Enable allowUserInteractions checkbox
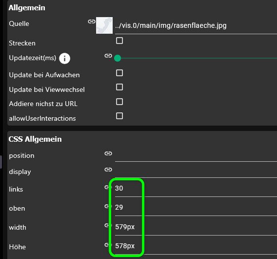Screen dimensions: 277x259 [119, 116]
